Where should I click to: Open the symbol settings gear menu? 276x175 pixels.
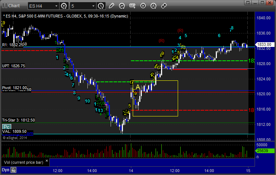[x=64, y=6]
